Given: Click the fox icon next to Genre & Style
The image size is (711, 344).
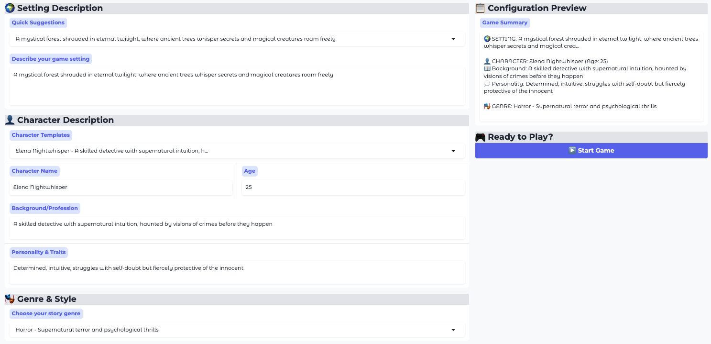Looking at the screenshot, I should (x=9, y=299).
